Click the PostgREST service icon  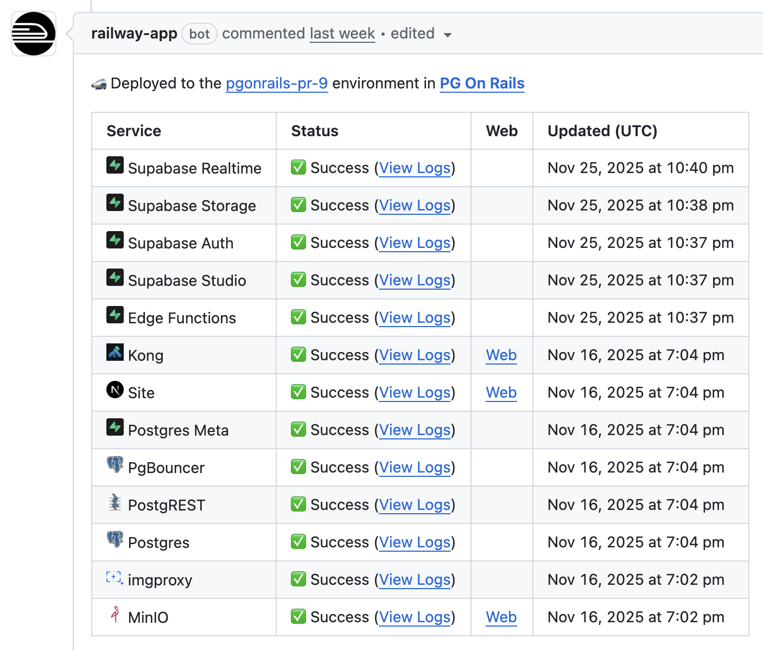pos(115,502)
